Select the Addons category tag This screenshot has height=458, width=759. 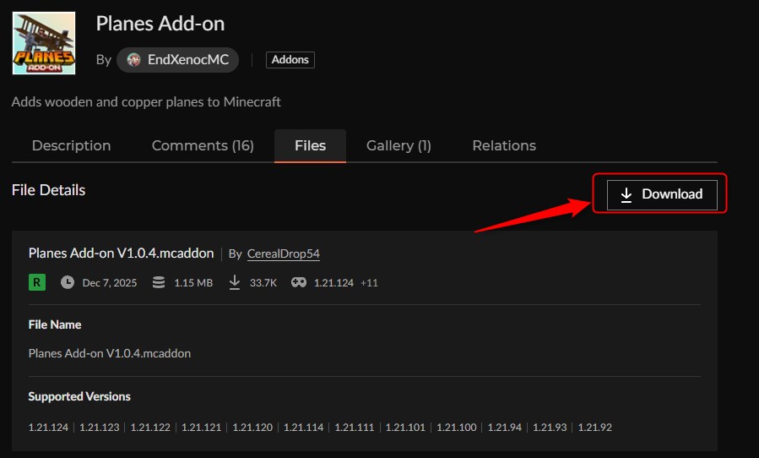click(x=290, y=60)
